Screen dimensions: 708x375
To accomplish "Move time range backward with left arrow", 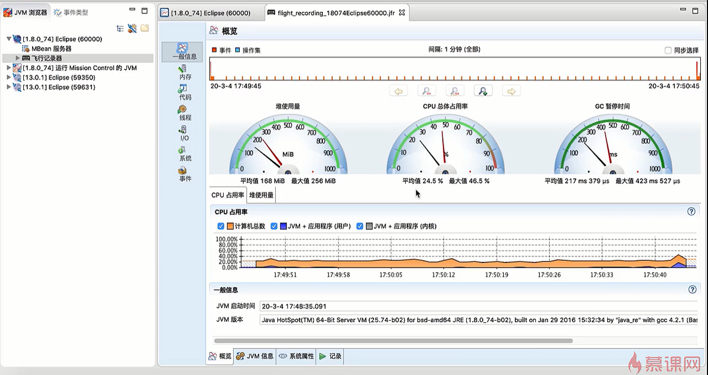I will [x=399, y=91].
